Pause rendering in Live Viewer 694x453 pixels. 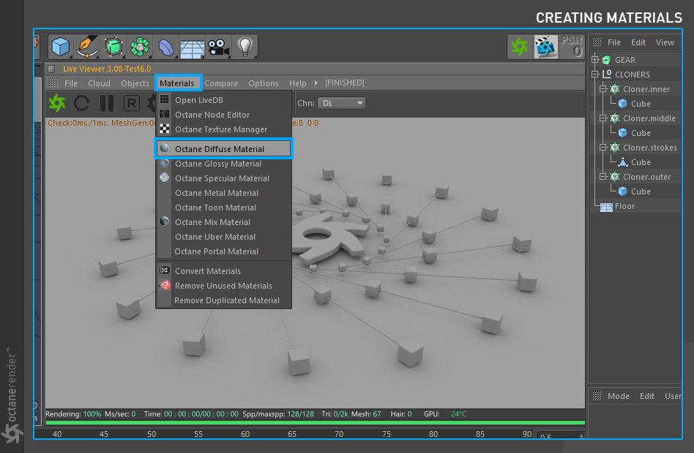(x=107, y=103)
